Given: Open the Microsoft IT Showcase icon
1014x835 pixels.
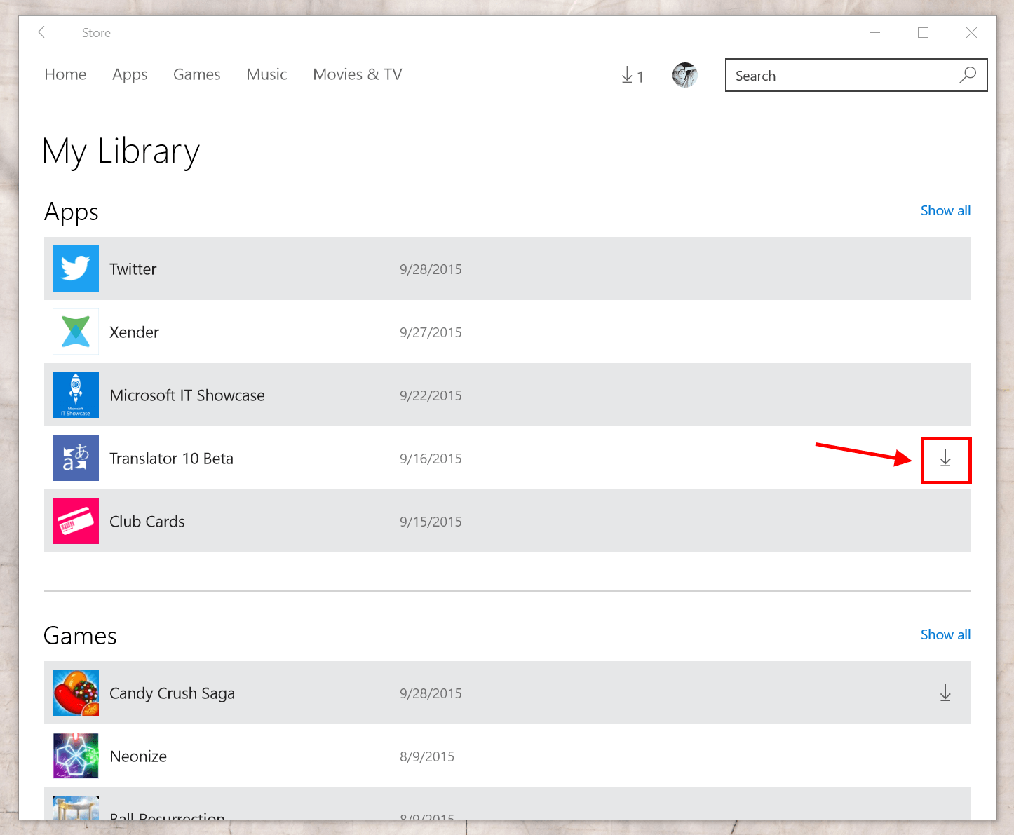Looking at the screenshot, I should (75, 395).
